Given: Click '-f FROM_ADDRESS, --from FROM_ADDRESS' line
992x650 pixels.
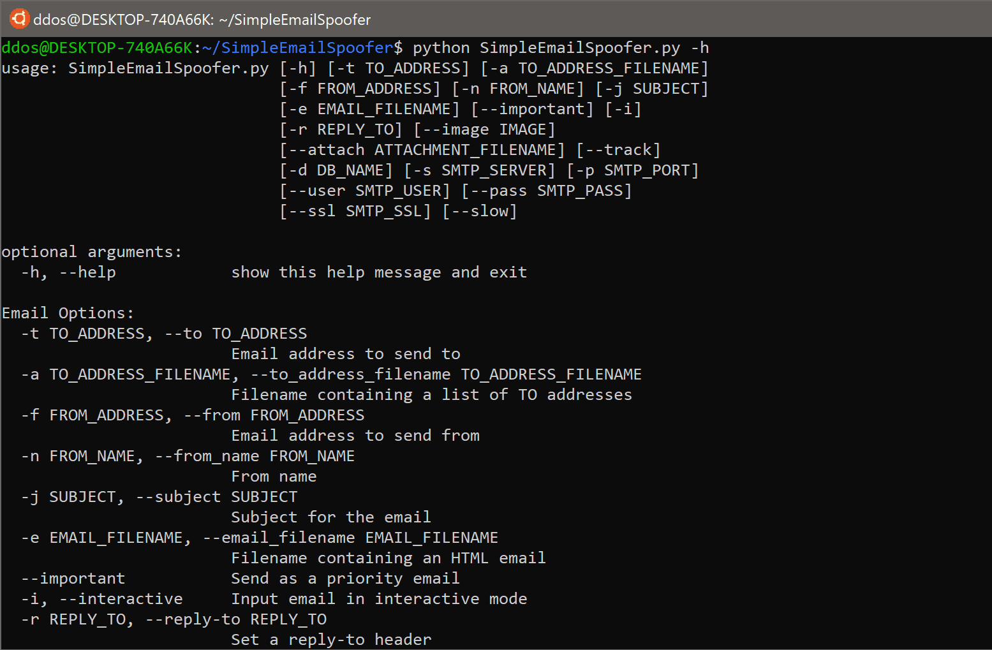Looking at the screenshot, I should (x=193, y=415).
